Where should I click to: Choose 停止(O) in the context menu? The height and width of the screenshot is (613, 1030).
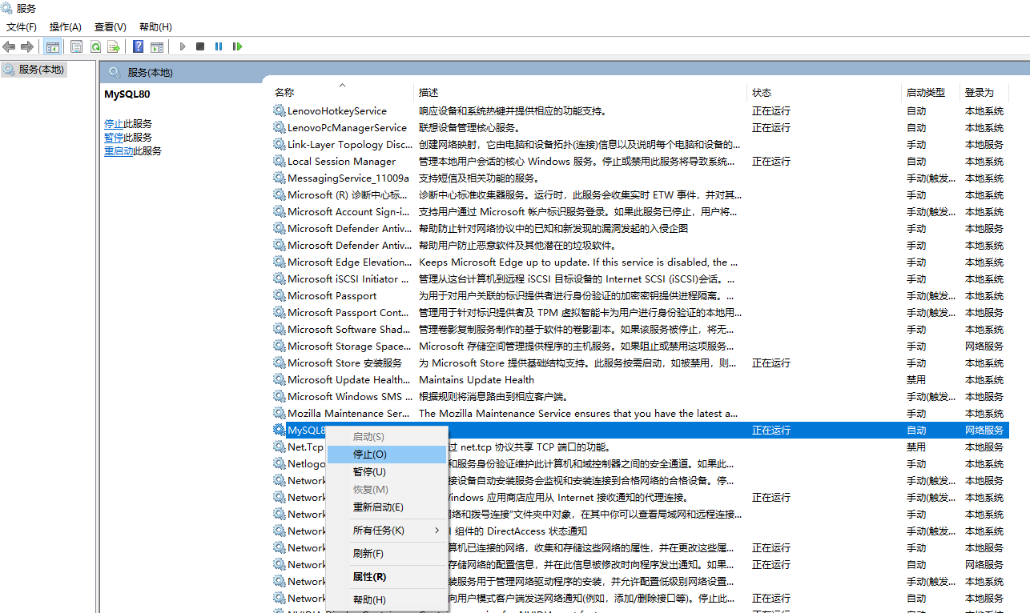386,455
